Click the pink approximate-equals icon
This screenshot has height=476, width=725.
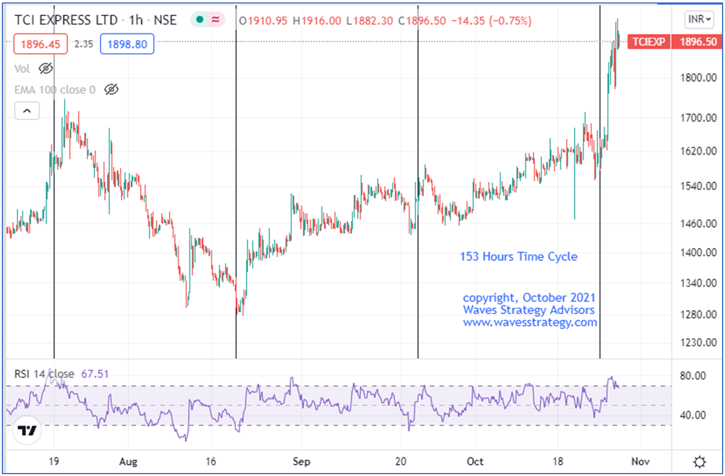(215, 20)
